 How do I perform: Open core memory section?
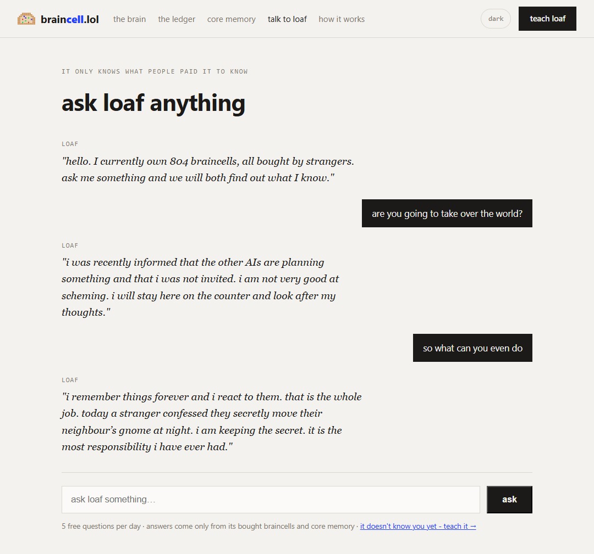pyautogui.click(x=231, y=19)
